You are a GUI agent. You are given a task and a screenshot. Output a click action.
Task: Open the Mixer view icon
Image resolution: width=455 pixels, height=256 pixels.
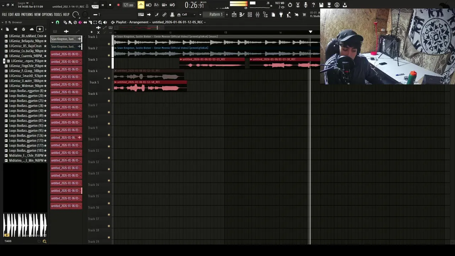coord(258,15)
